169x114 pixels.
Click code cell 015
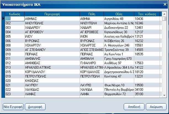[15, 72]
